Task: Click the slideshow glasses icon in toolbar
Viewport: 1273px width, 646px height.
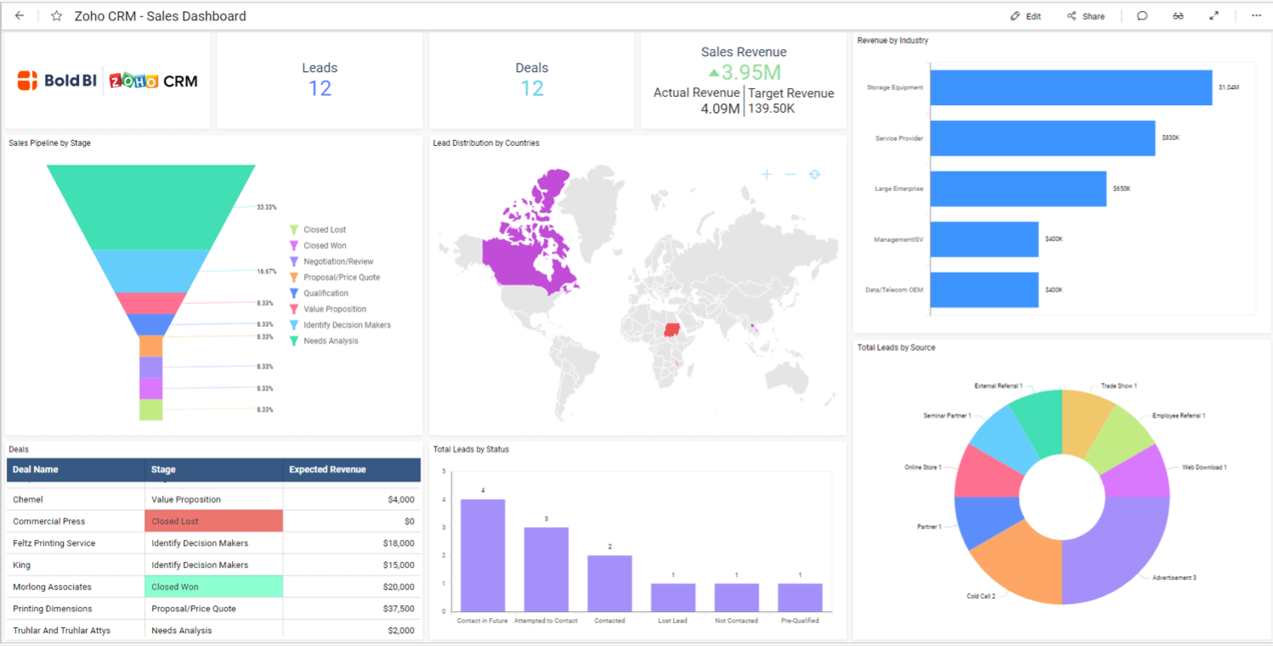Action: [1178, 15]
